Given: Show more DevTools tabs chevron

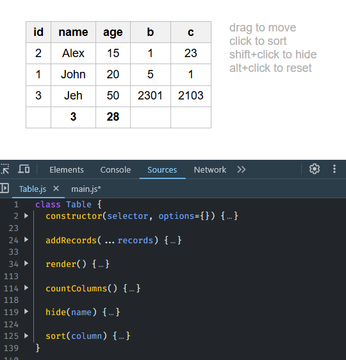Looking at the screenshot, I should click(x=241, y=169).
